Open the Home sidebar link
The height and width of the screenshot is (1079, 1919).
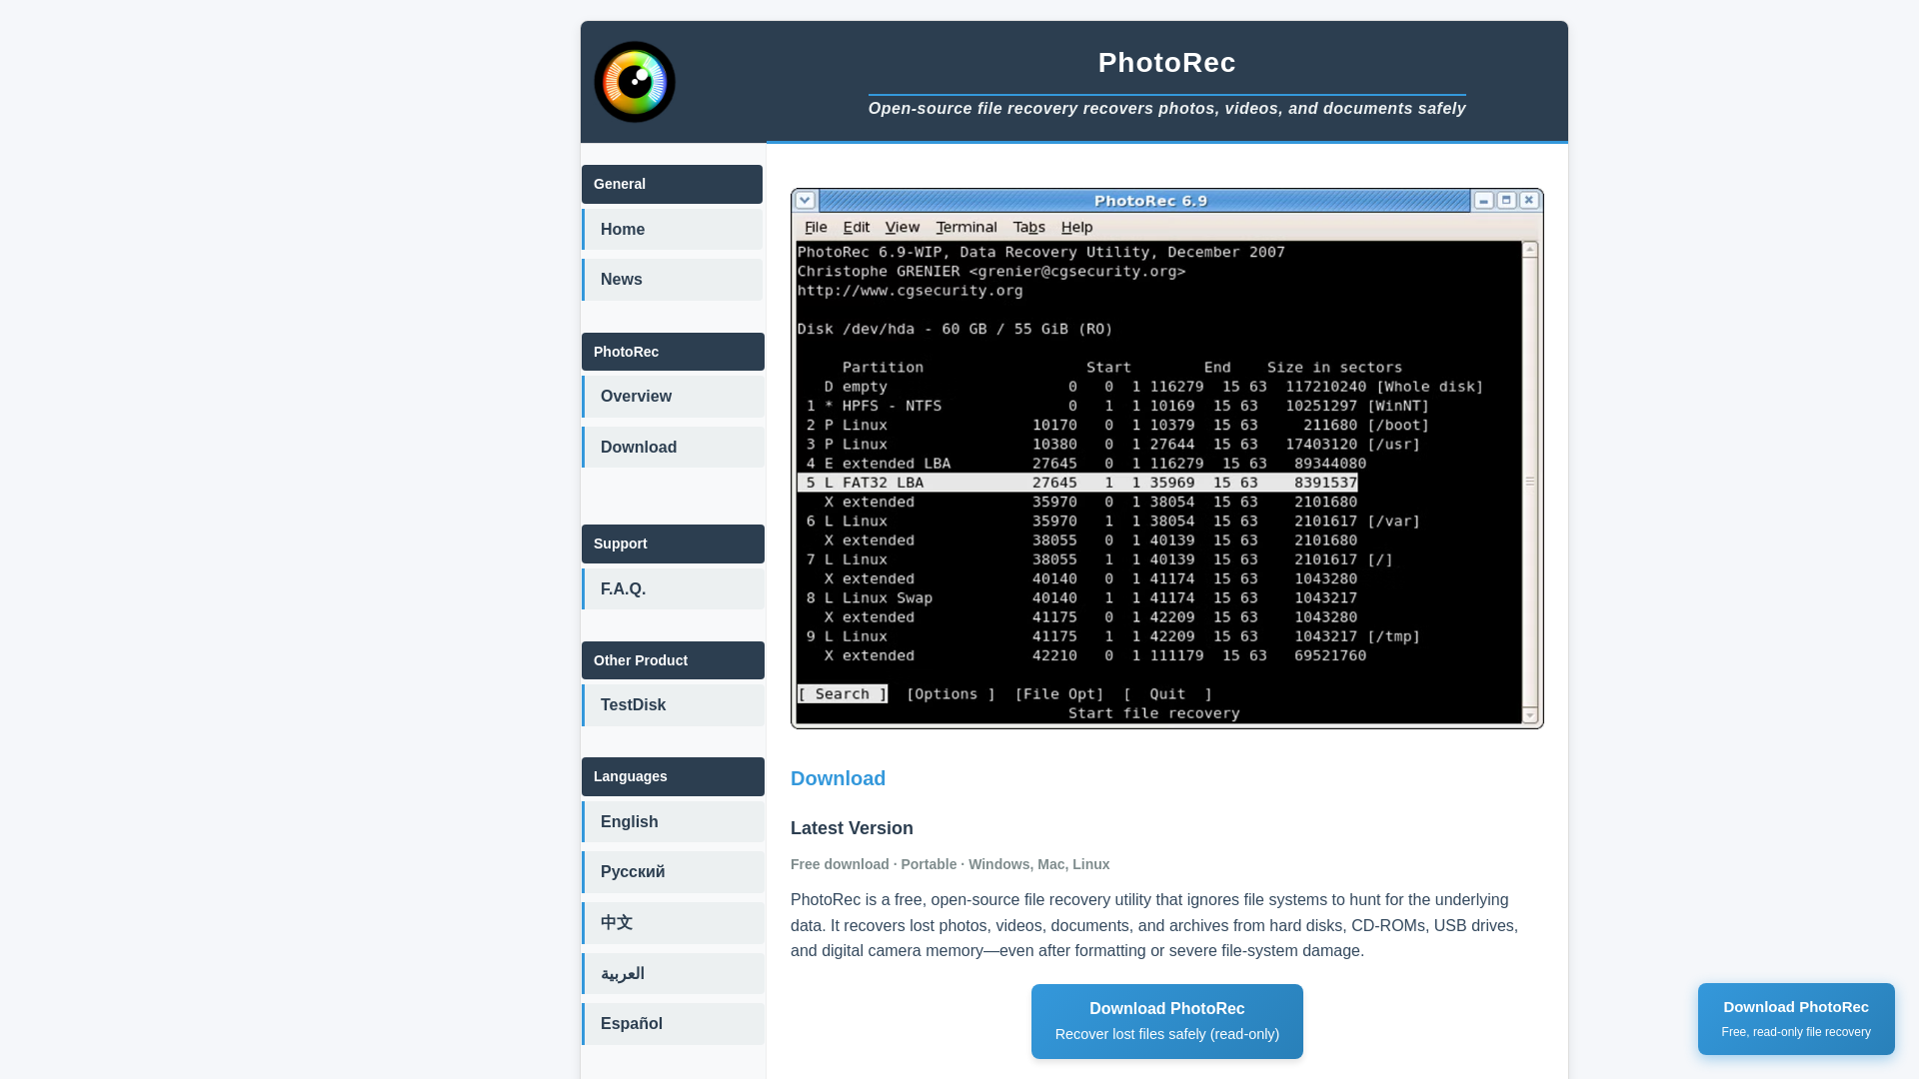pyautogui.click(x=673, y=230)
